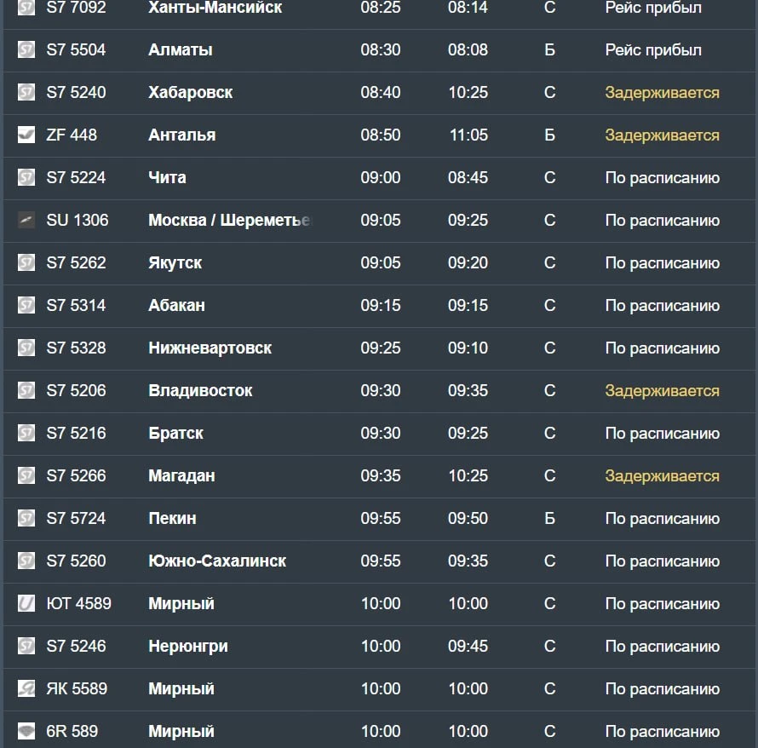Open the Южно-Сахалинск flight row
Image resolution: width=758 pixels, height=748 pixels.
pos(381,561)
